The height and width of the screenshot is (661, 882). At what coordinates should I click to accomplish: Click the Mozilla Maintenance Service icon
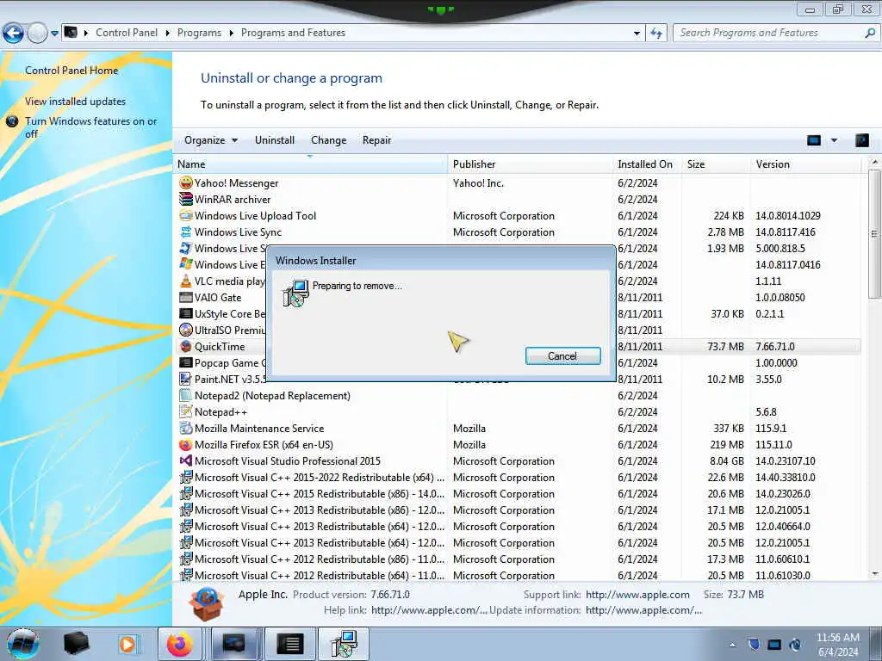pyautogui.click(x=186, y=428)
